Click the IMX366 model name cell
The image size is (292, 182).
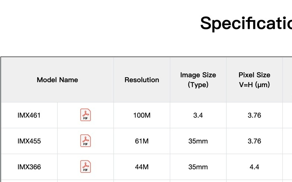coord(29,167)
